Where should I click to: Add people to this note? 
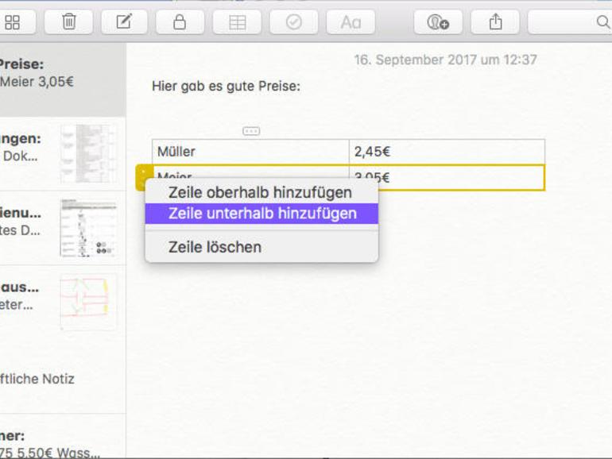[438, 22]
